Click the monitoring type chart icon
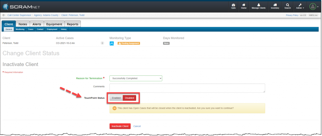 coord(112,43)
